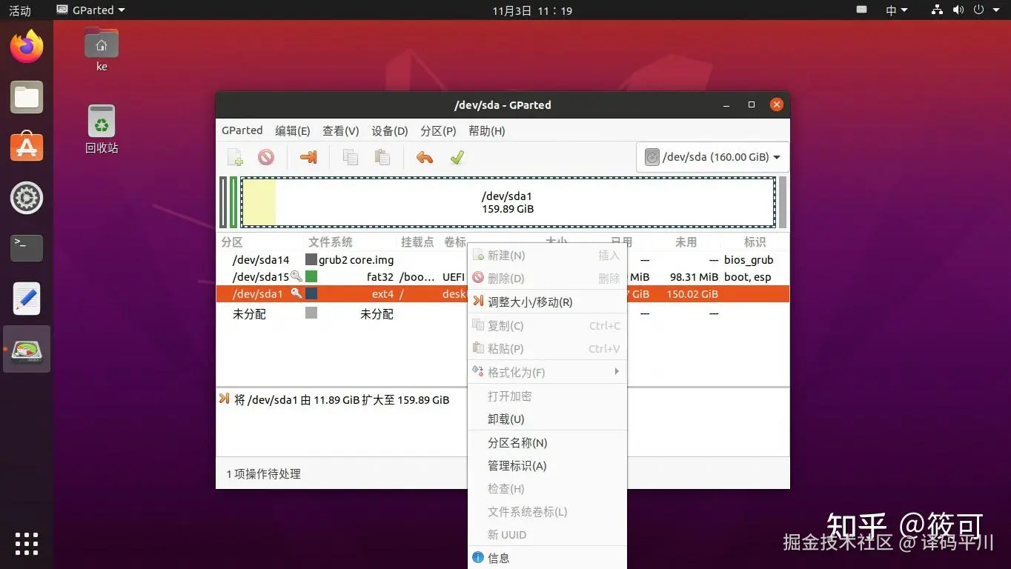
Task: Click the 挂载点 column header
Action: point(417,242)
